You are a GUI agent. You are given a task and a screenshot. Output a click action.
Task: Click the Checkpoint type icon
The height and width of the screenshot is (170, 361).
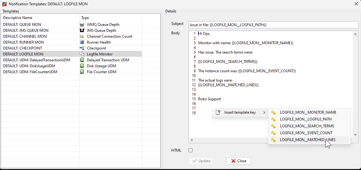pos(82,48)
